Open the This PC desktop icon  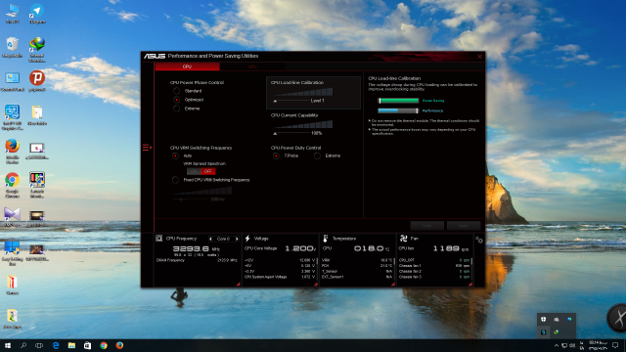tap(13, 13)
